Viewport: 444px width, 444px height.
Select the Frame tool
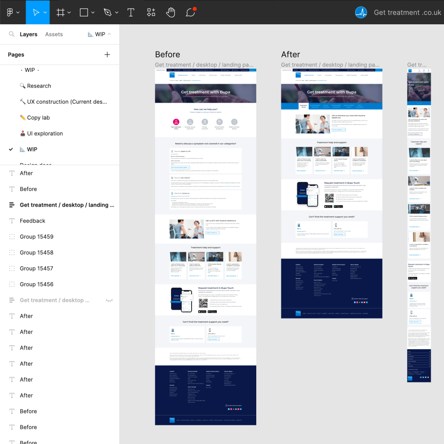coord(61,12)
